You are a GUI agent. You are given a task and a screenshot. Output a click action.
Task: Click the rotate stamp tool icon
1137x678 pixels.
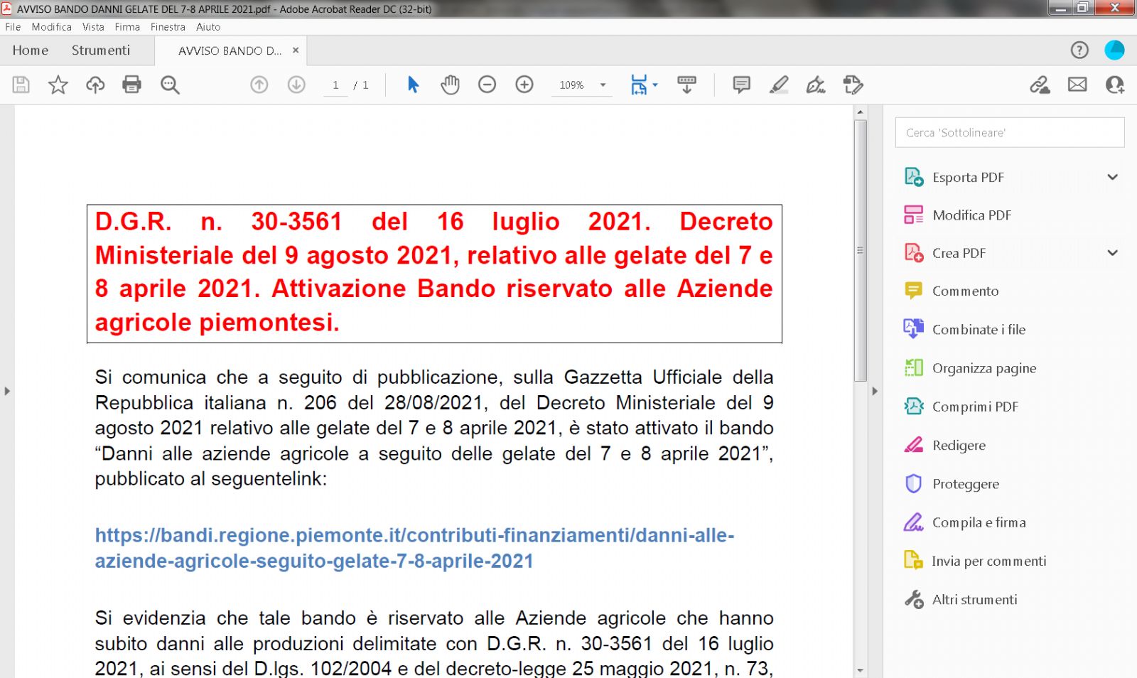pyautogui.click(x=853, y=85)
